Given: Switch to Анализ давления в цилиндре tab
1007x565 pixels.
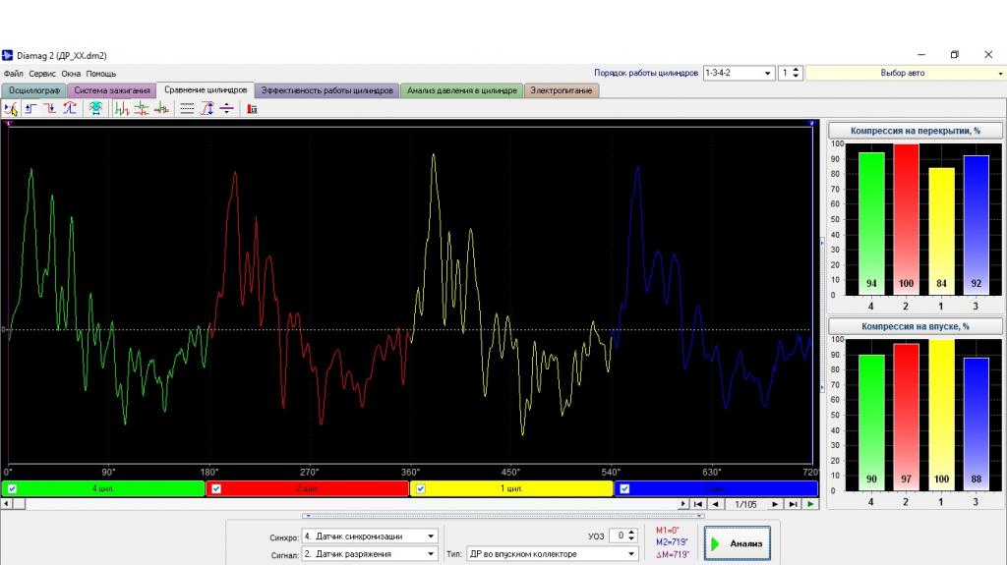Looking at the screenshot, I should coord(462,90).
